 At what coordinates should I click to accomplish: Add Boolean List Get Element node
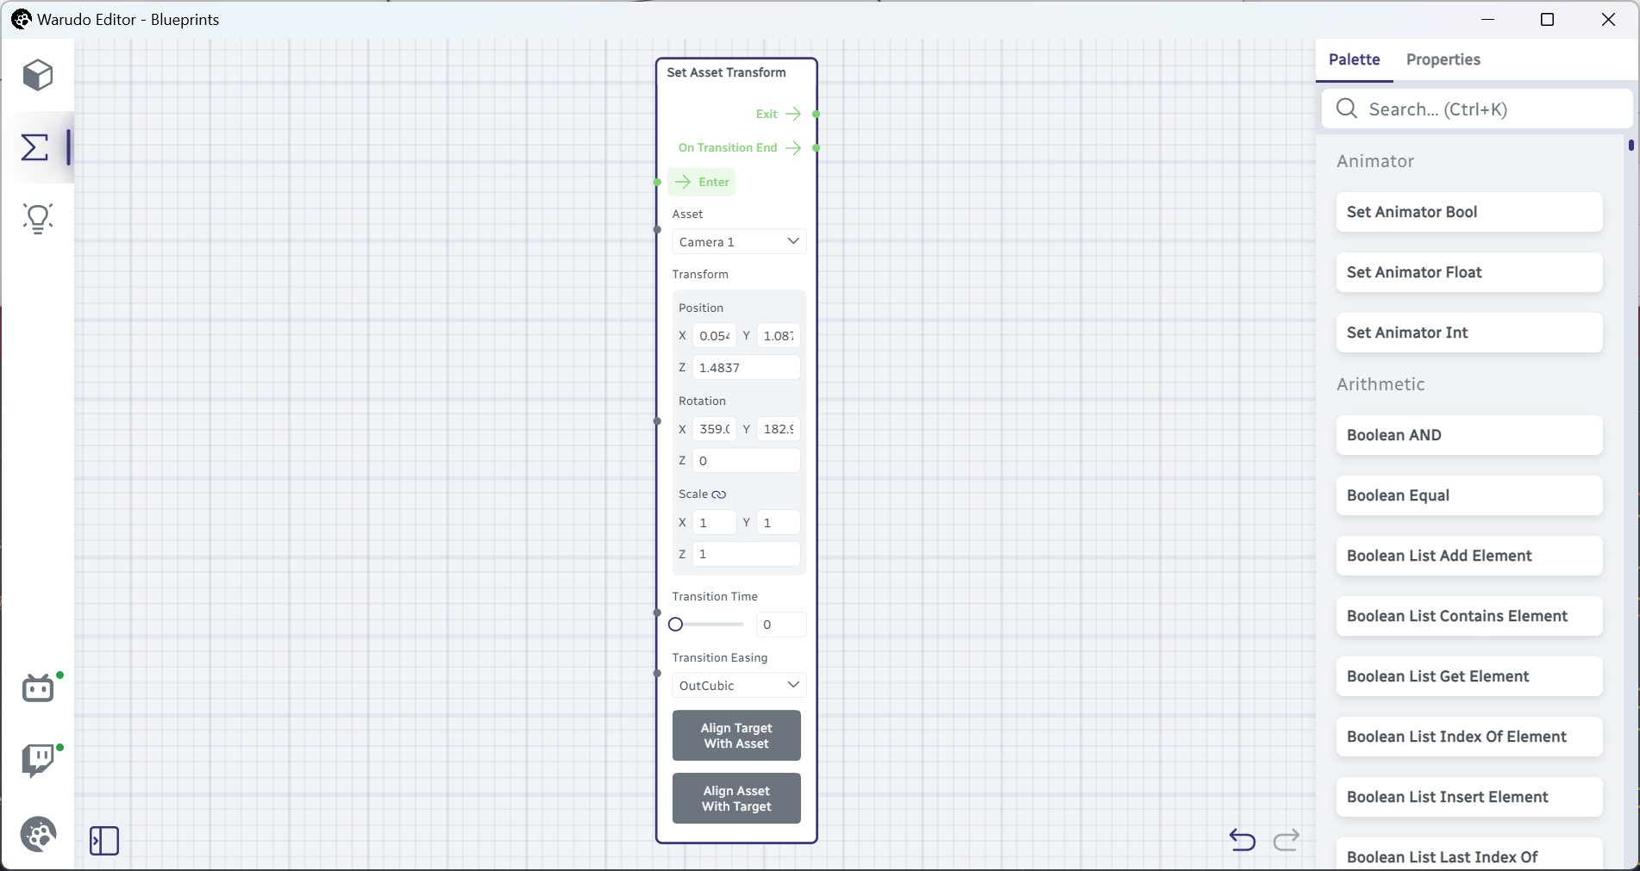(x=1469, y=676)
